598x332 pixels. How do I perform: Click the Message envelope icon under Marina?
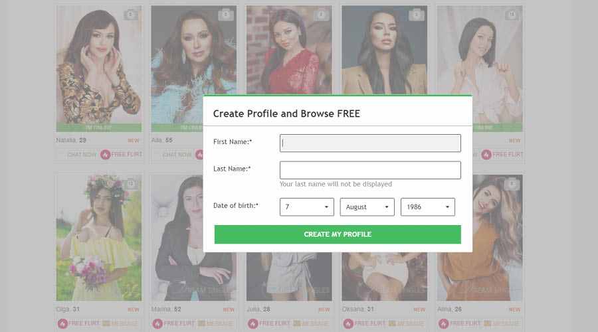[201, 323]
